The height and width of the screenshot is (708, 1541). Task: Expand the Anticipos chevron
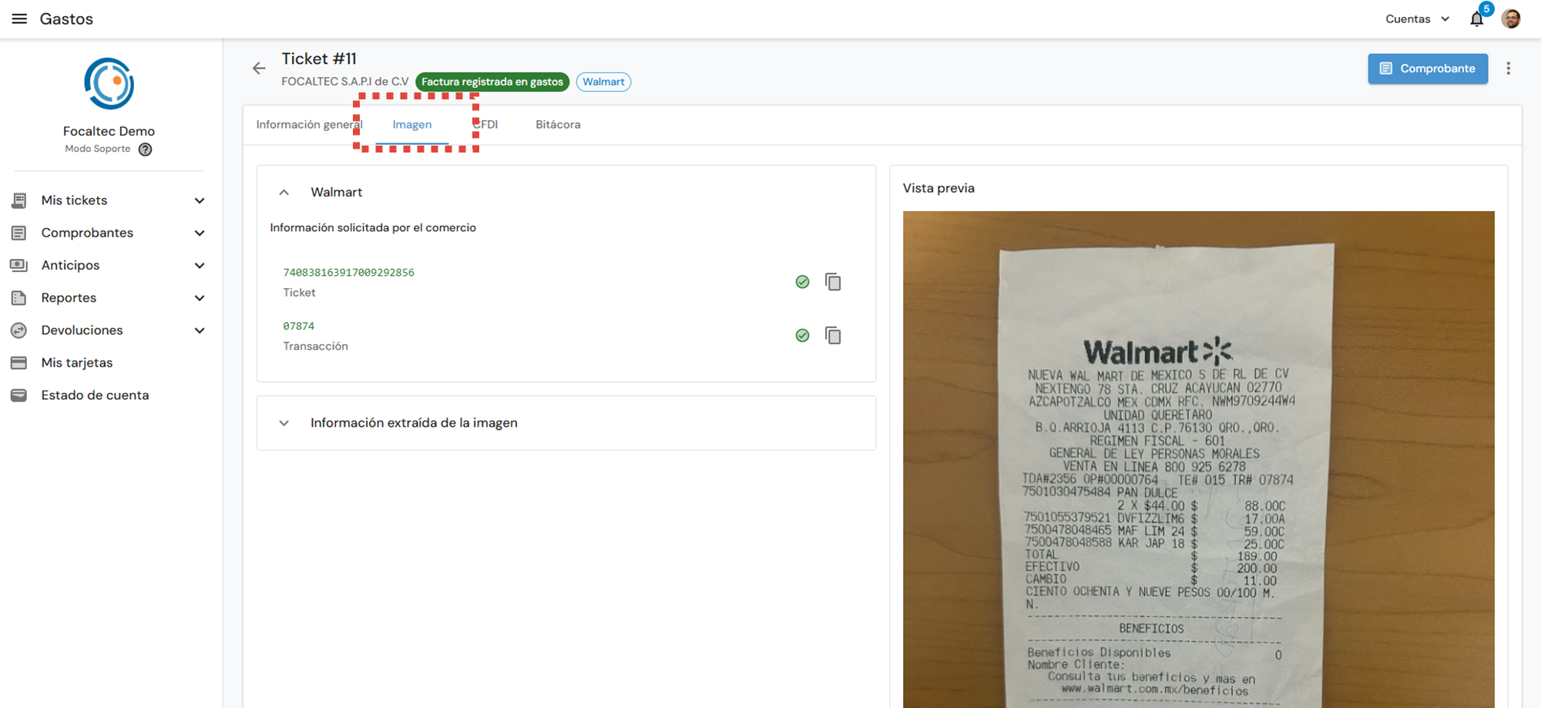pos(200,265)
